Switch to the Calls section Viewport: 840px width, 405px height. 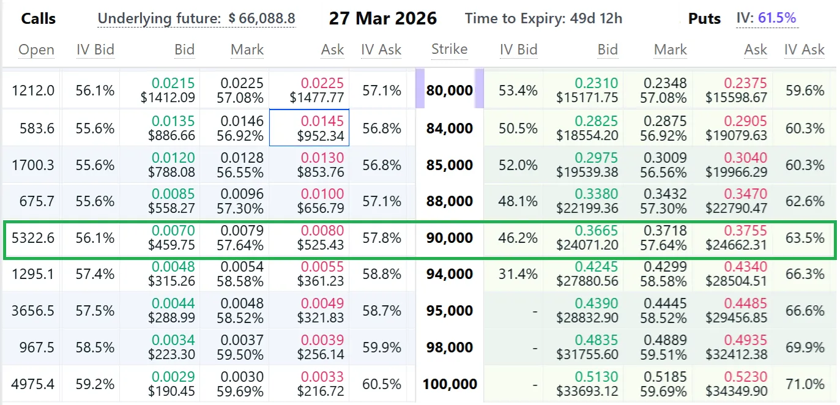tap(38, 18)
